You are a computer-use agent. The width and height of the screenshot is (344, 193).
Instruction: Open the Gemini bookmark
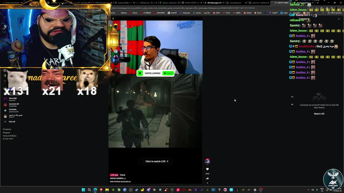coord(197,13)
